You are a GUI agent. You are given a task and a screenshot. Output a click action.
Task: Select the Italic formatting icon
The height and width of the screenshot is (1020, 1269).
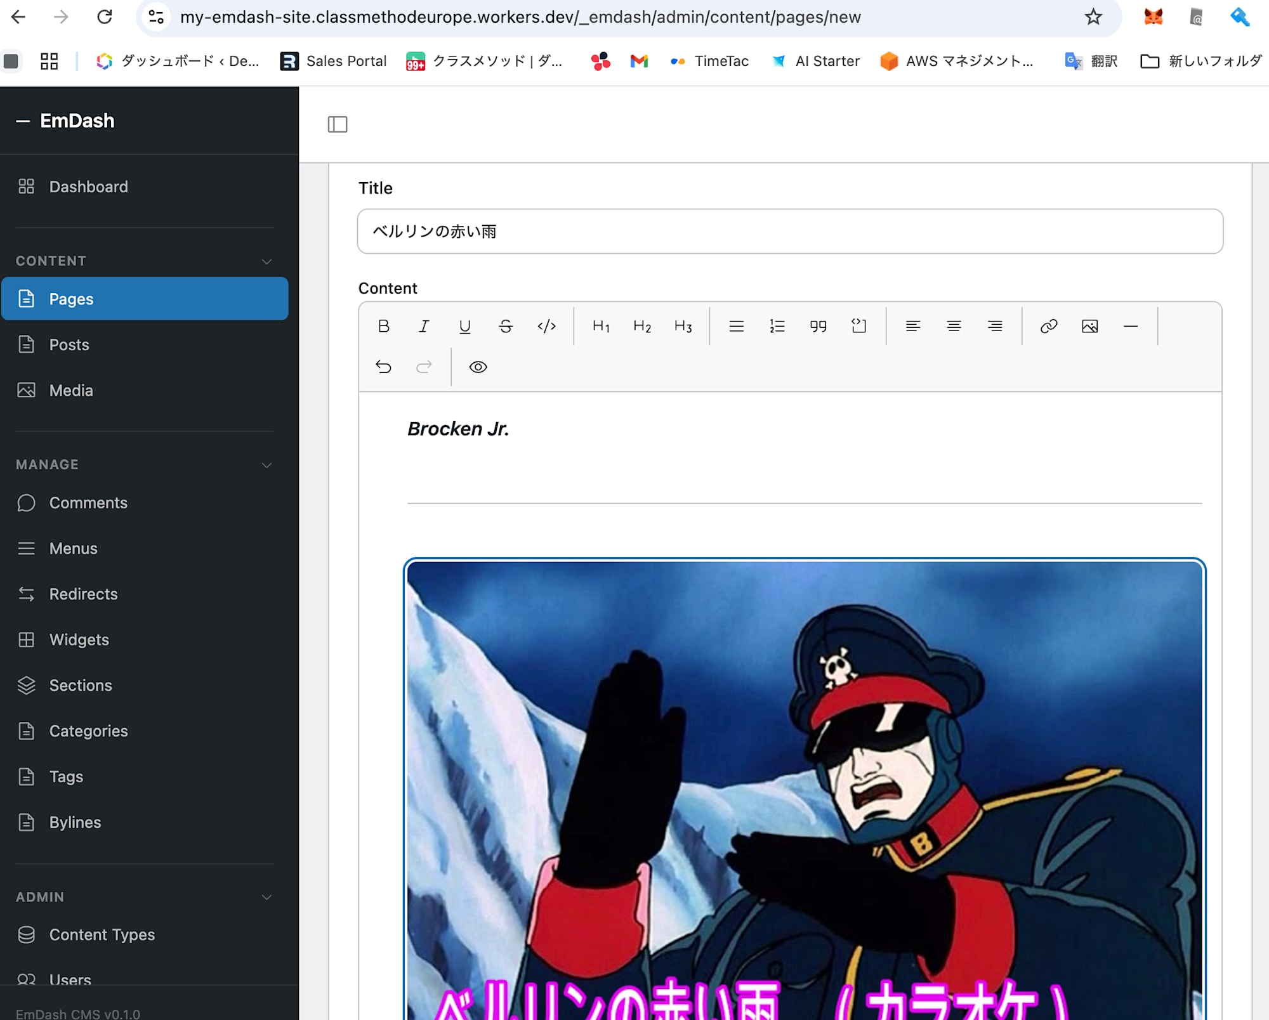click(x=423, y=326)
